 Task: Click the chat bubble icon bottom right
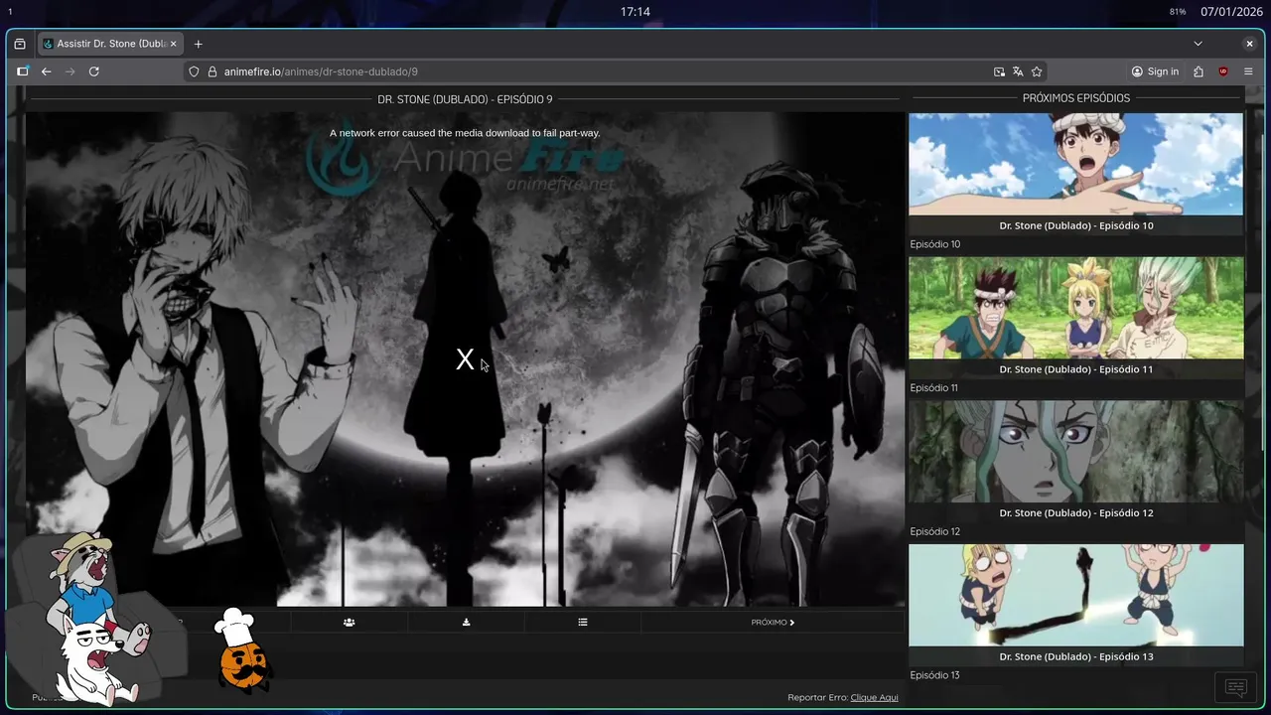1235,687
